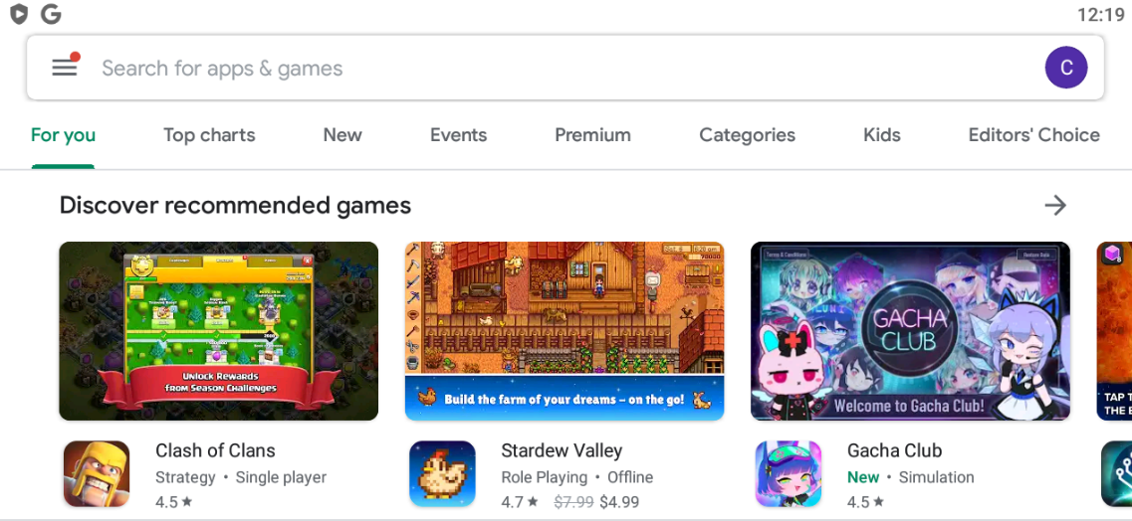Open the Events tab

pyautogui.click(x=458, y=135)
